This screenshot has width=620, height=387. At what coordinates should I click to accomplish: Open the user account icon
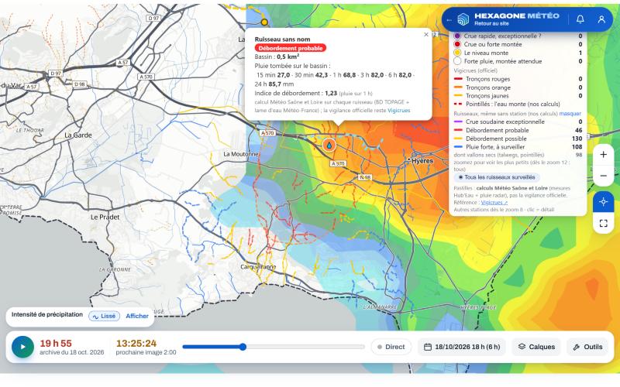[x=601, y=19]
